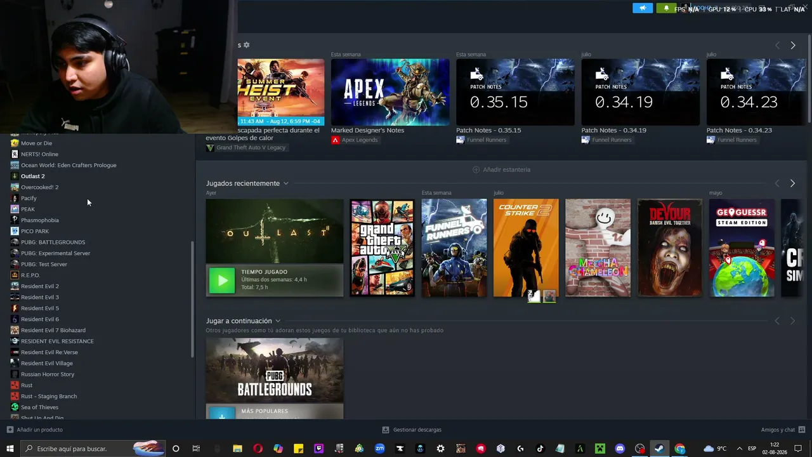The height and width of the screenshot is (457, 812).
Task: Open the Devour game cover
Action: point(670,248)
